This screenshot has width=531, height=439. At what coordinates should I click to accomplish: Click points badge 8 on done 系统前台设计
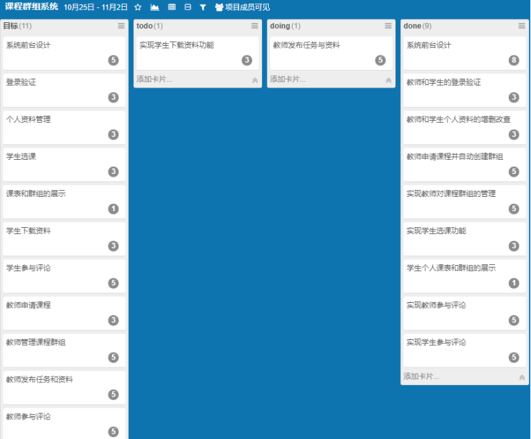(x=513, y=60)
